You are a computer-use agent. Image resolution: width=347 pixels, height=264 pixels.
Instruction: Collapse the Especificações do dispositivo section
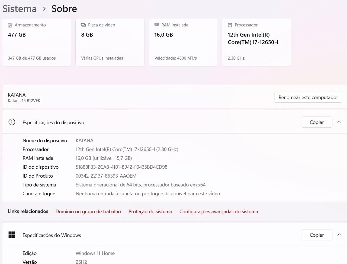339,122
